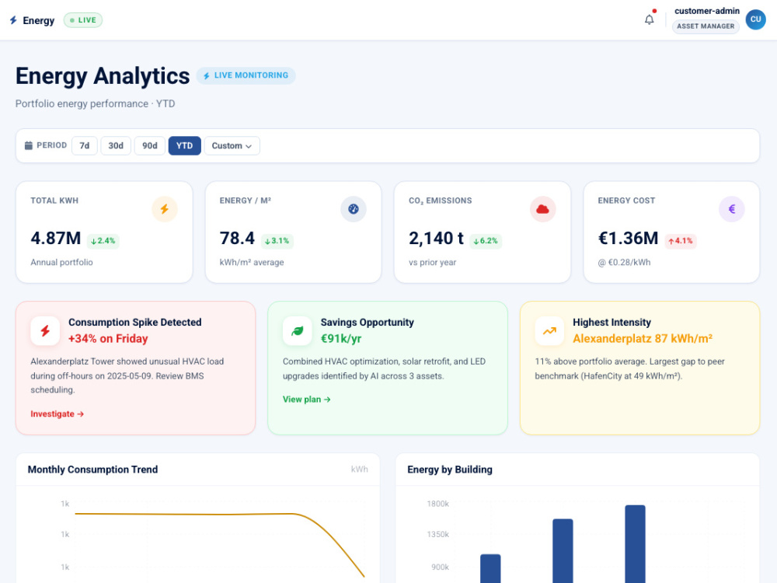Screen dimensions: 777x583
Task: Click the bolt icon in Live Monitoring badge
Action: (x=207, y=76)
